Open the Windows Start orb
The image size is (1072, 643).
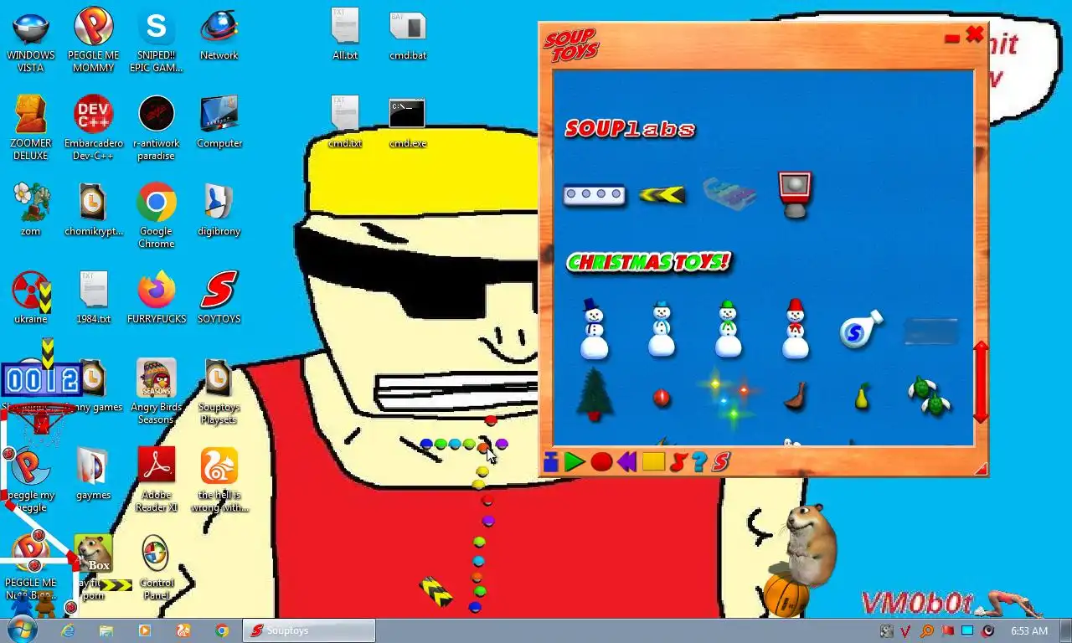pyautogui.click(x=22, y=630)
